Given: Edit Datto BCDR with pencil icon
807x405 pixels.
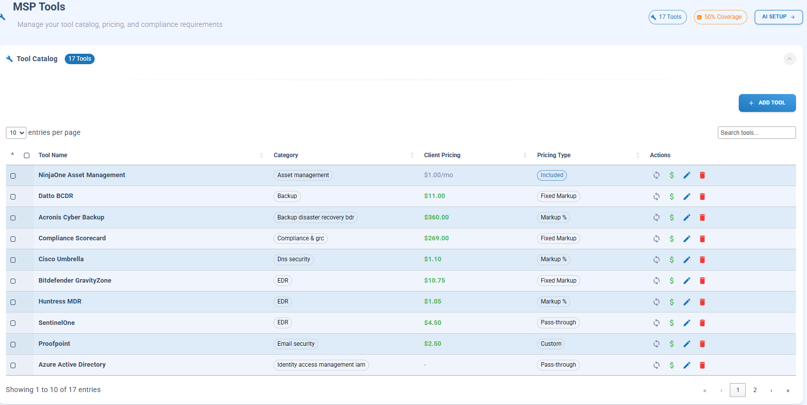Looking at the screenshot, I should 687,197.
